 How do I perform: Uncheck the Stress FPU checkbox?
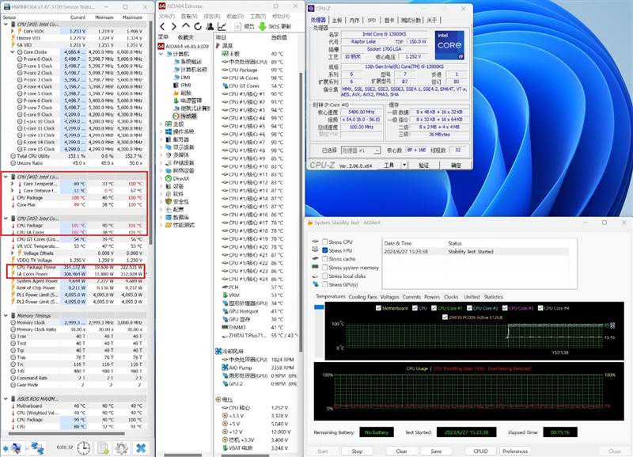(325, 250)
